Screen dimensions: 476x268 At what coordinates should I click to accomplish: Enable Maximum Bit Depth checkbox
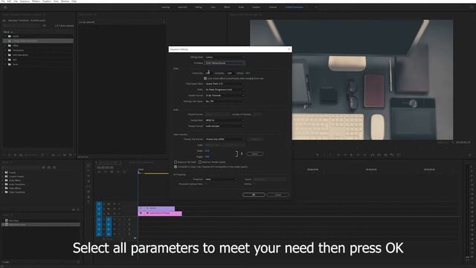pos(176,162)
